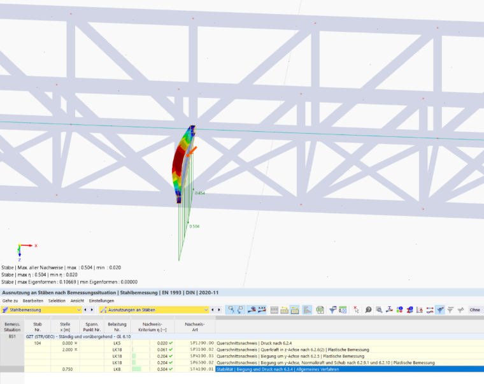Click the blue I-section info icon
The image size is (484, 384).
point(409,309)
